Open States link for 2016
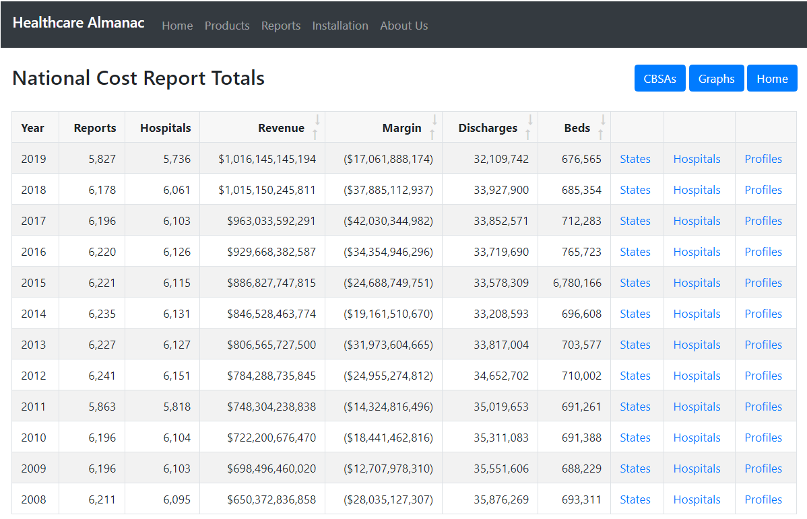The image size is (807, 519). click(635, 252)
